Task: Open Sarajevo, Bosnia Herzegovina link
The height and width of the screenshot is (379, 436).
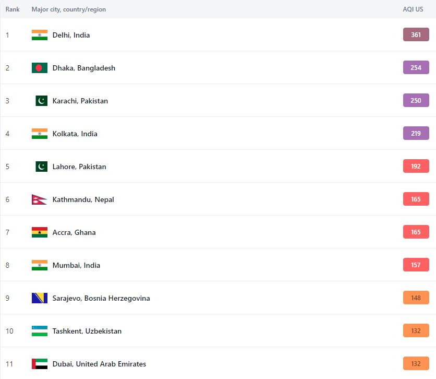Action: point(101,298)
